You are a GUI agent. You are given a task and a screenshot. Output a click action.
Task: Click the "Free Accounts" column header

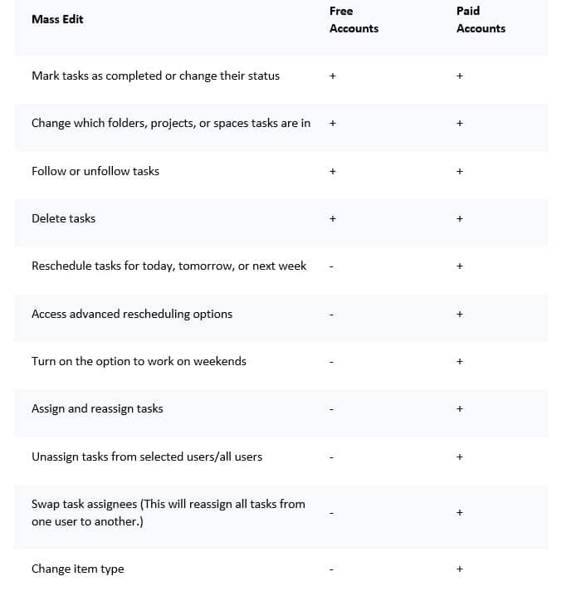coord(354,20)
